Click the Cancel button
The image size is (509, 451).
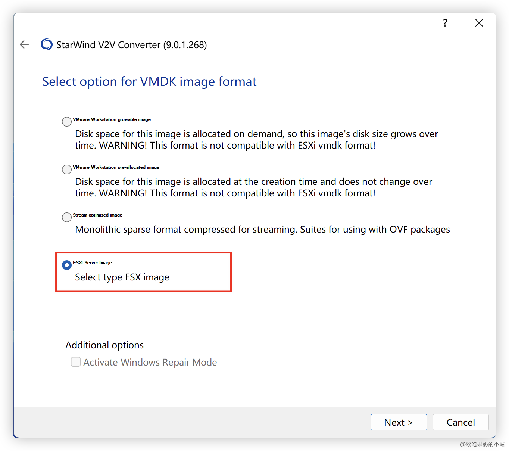pyautogui.click(x=460, y=422)
